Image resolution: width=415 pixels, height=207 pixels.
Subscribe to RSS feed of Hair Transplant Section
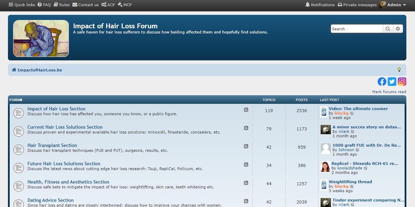coord(246,146)
